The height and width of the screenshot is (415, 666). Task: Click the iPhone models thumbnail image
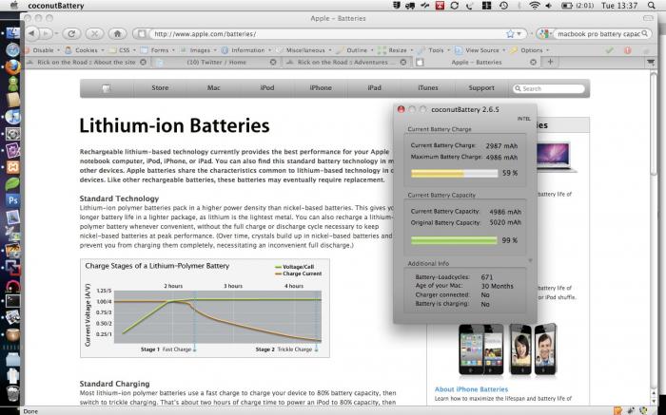tap(507, 349)
